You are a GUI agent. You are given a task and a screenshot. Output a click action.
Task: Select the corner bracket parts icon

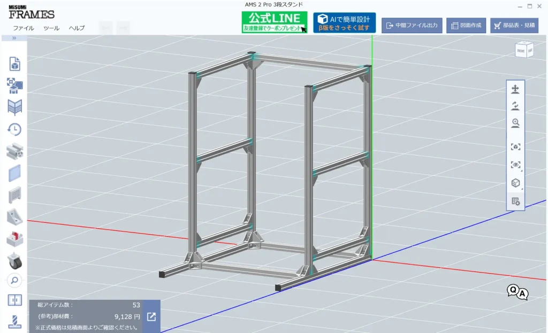14,217
